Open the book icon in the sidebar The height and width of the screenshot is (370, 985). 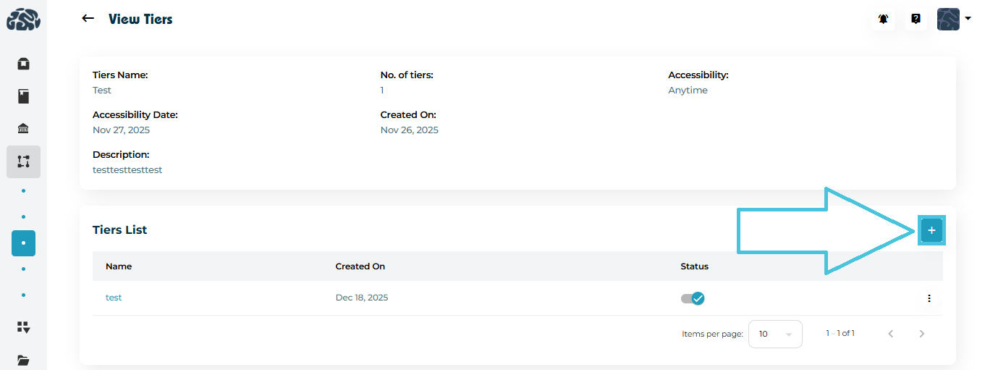pos(23,96)
